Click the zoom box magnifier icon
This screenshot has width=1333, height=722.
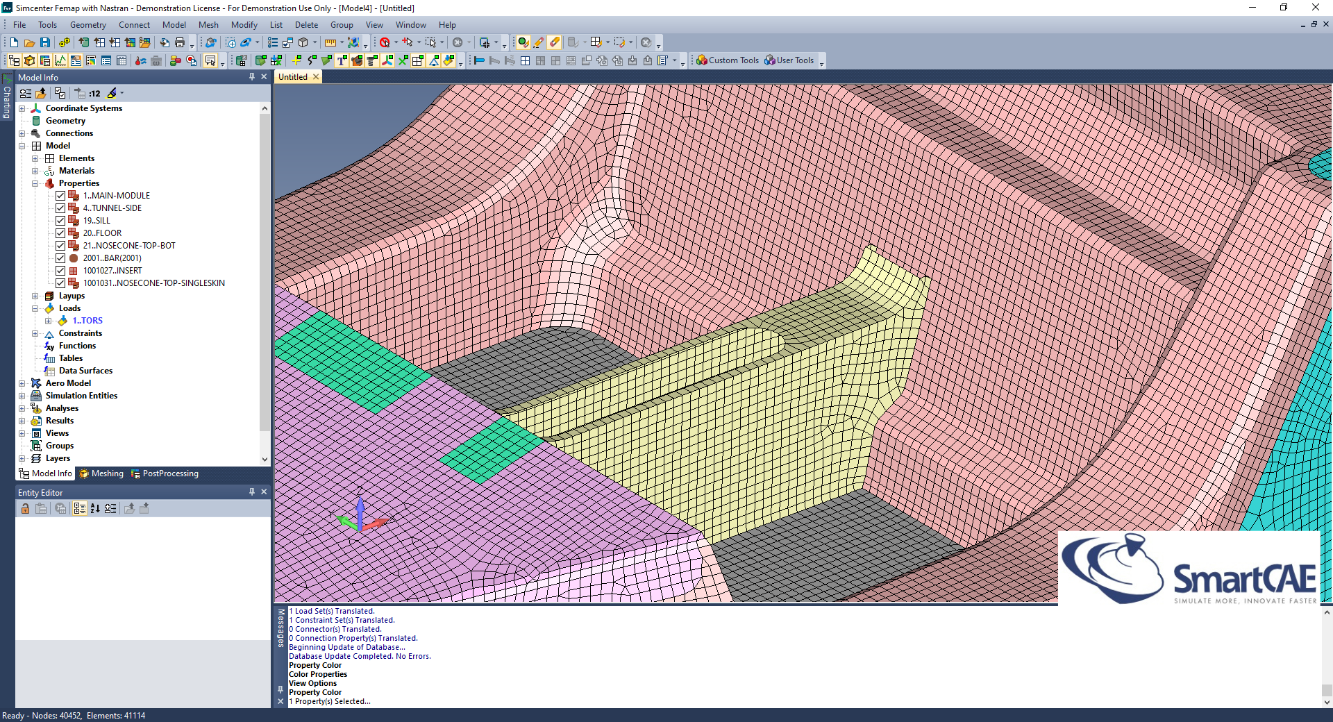coord(230,42)
